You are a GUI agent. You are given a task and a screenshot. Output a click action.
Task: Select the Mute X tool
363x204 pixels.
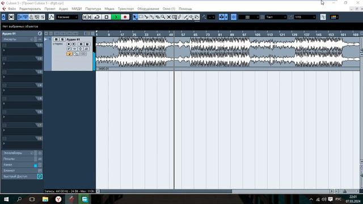169,17
